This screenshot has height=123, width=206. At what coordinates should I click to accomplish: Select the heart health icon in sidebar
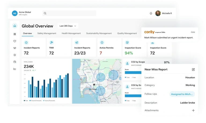tap(15, 41)
